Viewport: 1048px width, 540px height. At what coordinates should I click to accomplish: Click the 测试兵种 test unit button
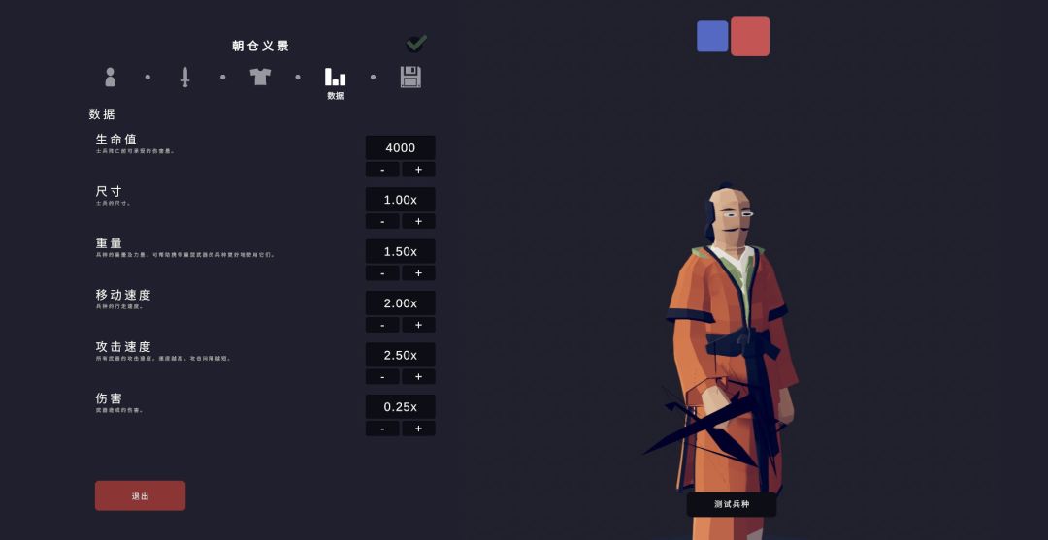click(732, 504)
